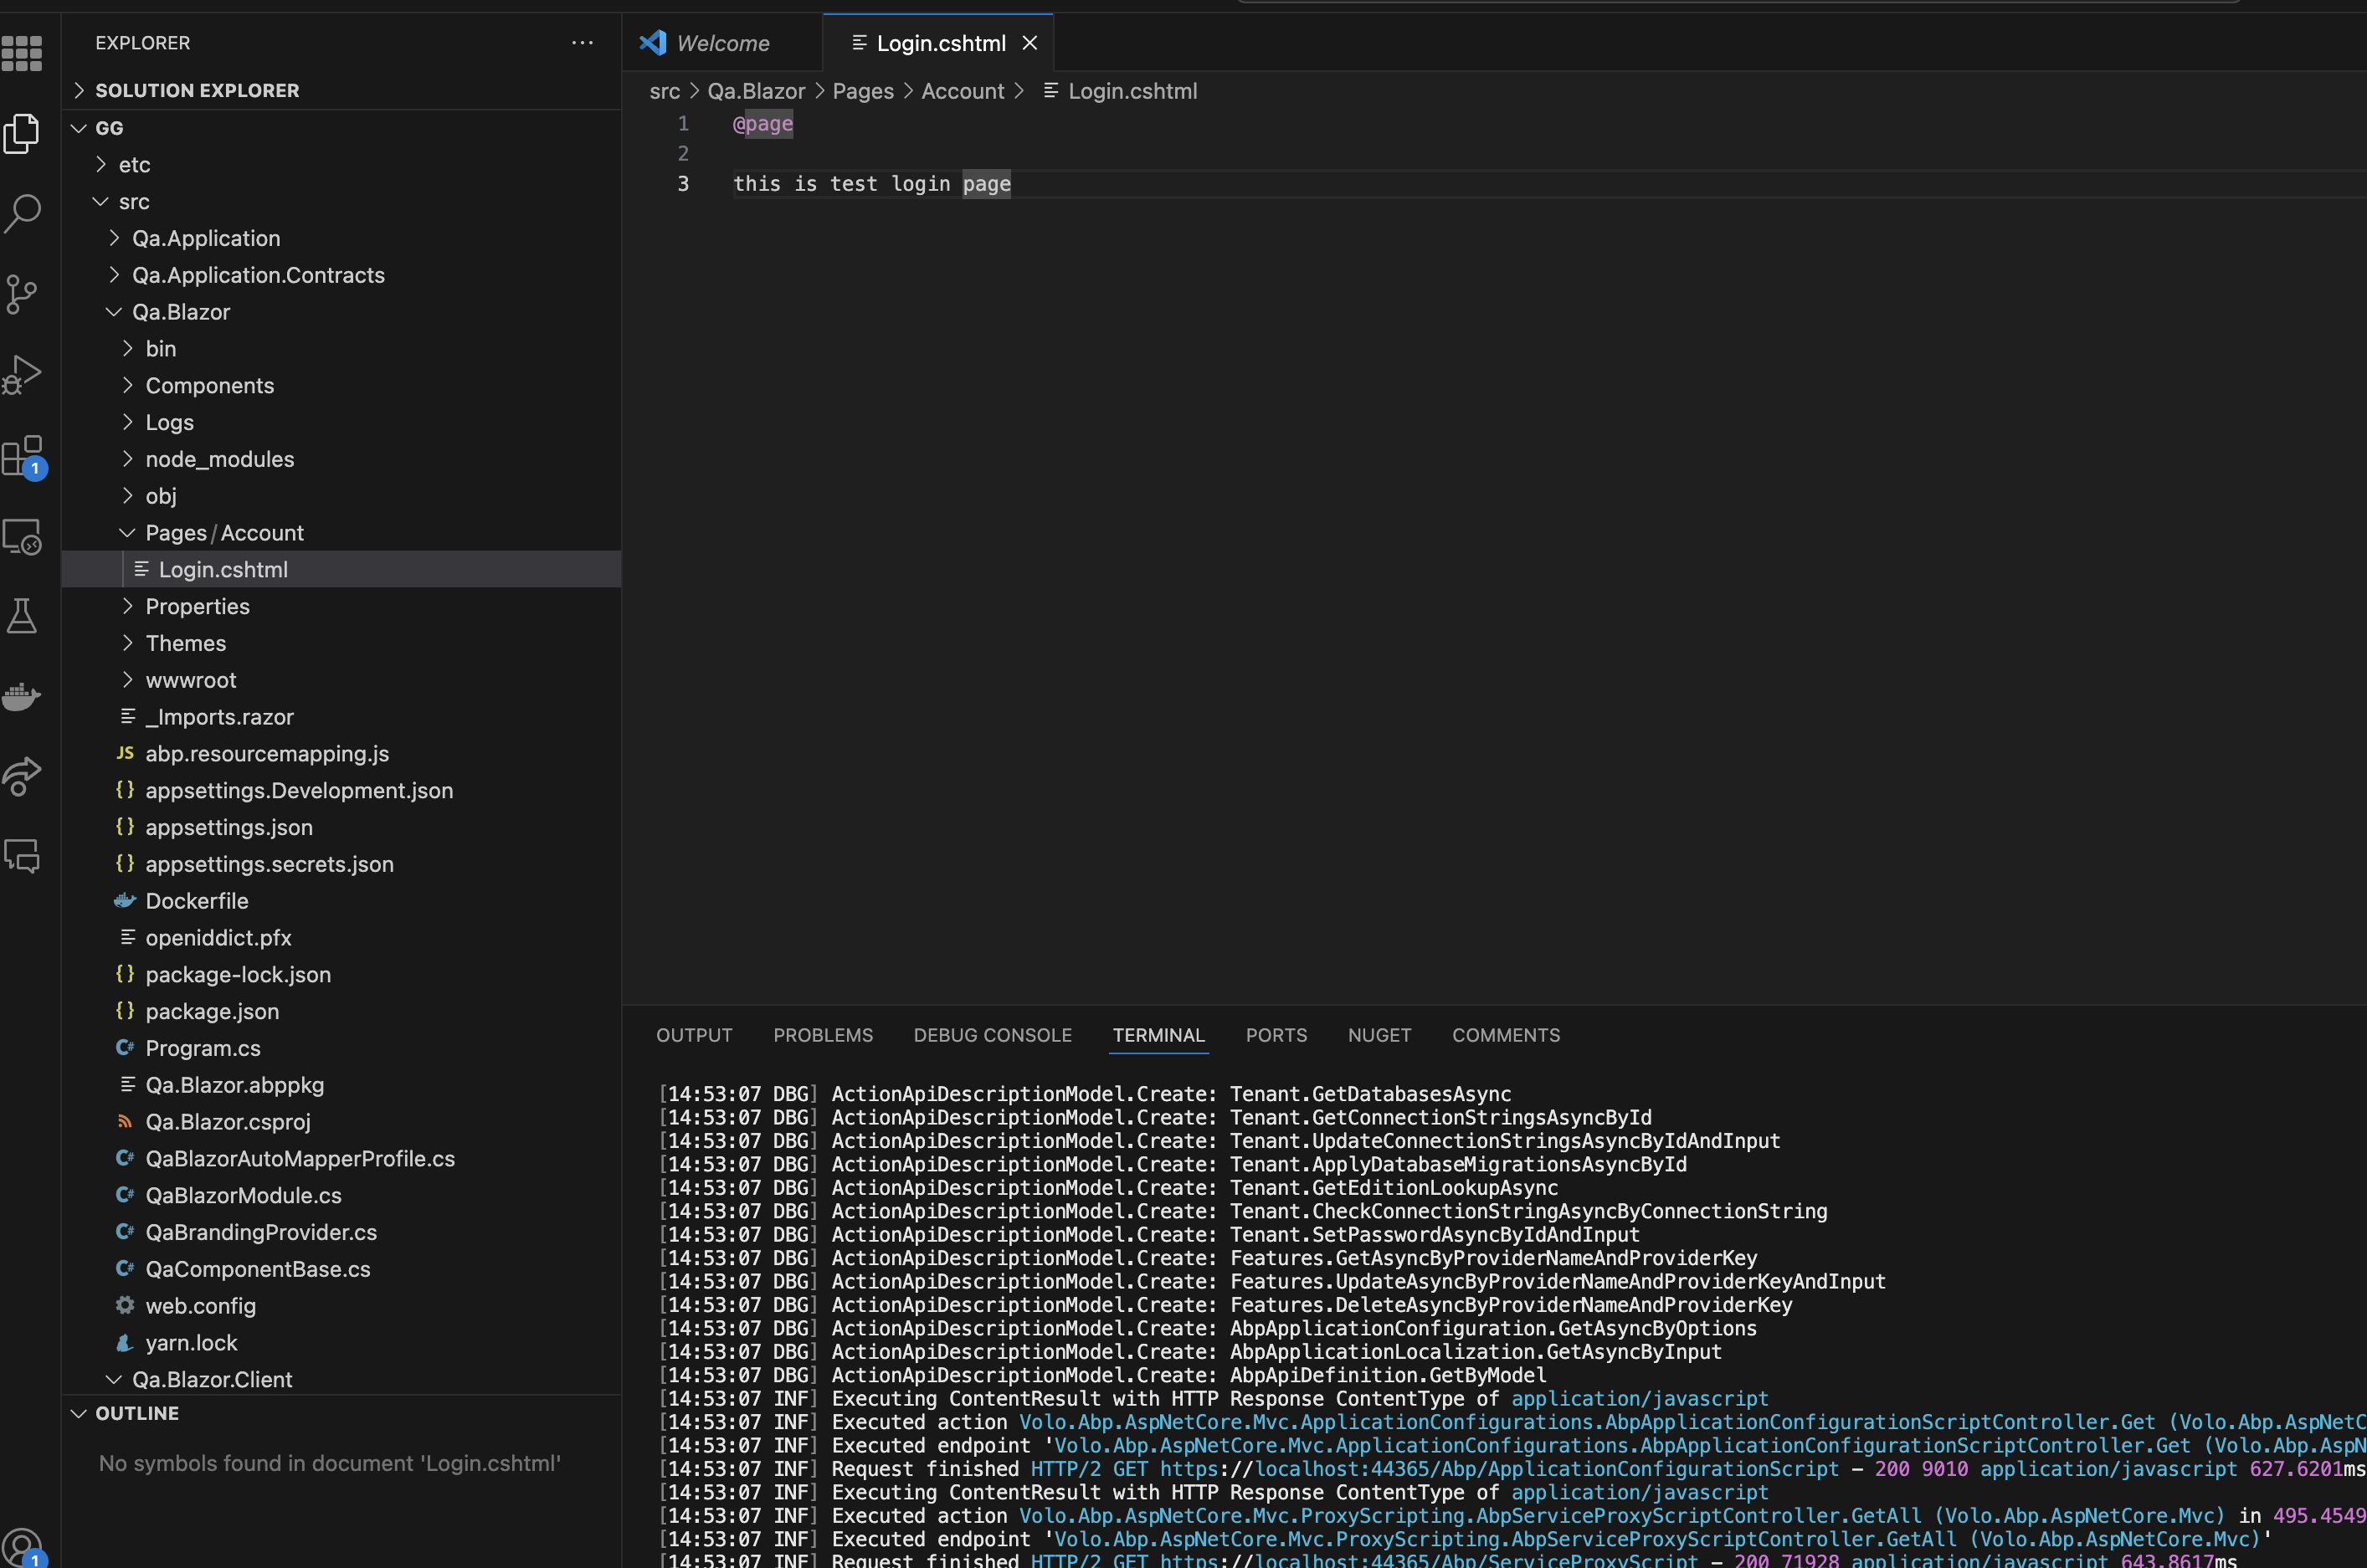This screenshot has height=1568, width=2367.
Task: Switch to the Problems panel tab
Action: 823,1035
